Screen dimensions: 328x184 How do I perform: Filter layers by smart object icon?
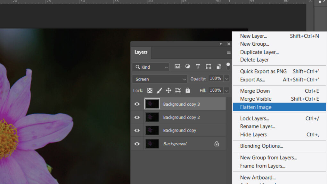(219, 66)
